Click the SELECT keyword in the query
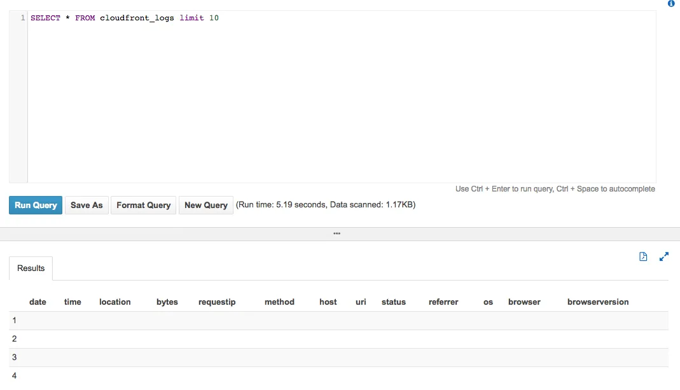This screenshot has width=680, height=390. pyautogui.click(x=46, y=18)
